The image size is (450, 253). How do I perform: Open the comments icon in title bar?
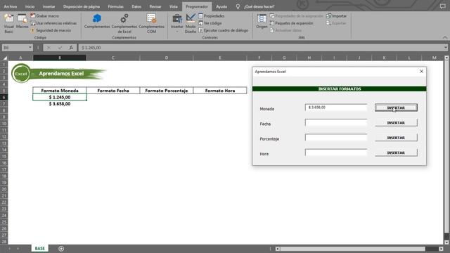click(443, 6)
